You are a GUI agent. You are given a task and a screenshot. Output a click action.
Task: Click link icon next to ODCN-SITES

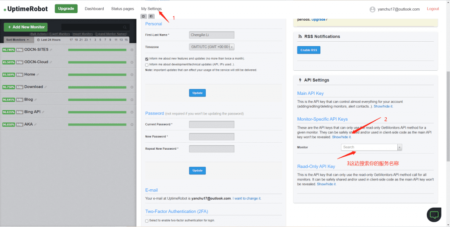pos(51,50)
